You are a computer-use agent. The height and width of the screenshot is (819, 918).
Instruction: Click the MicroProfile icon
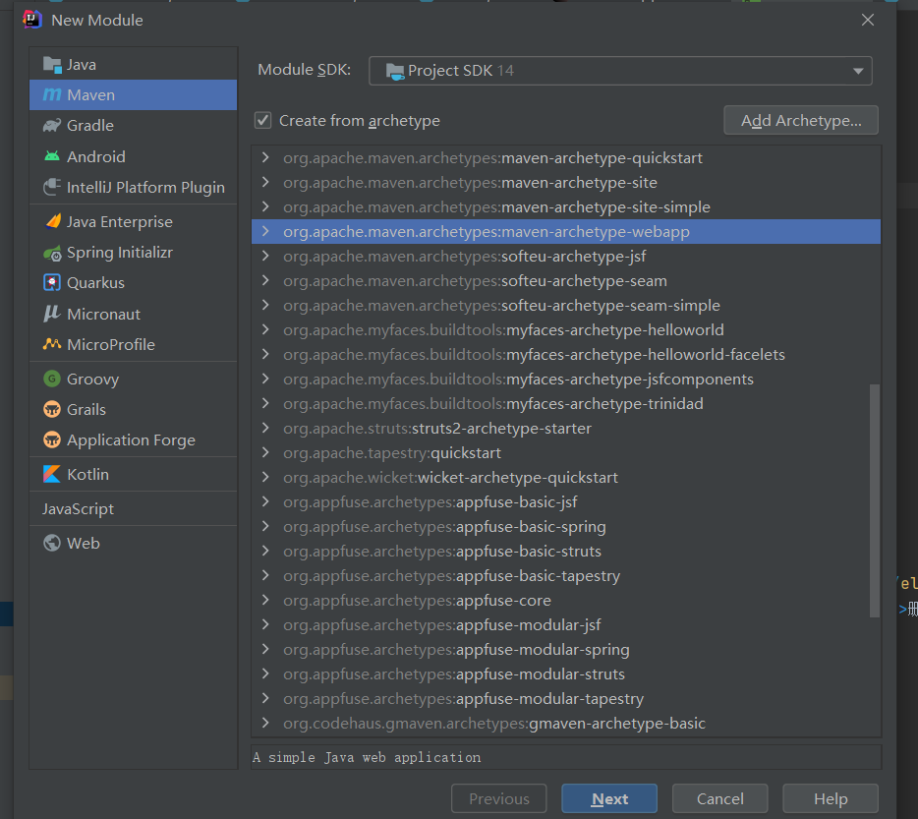click(x=52, y=344)
